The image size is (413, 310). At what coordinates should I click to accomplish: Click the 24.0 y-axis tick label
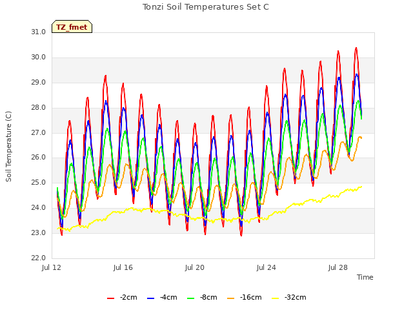click(39, 208)
